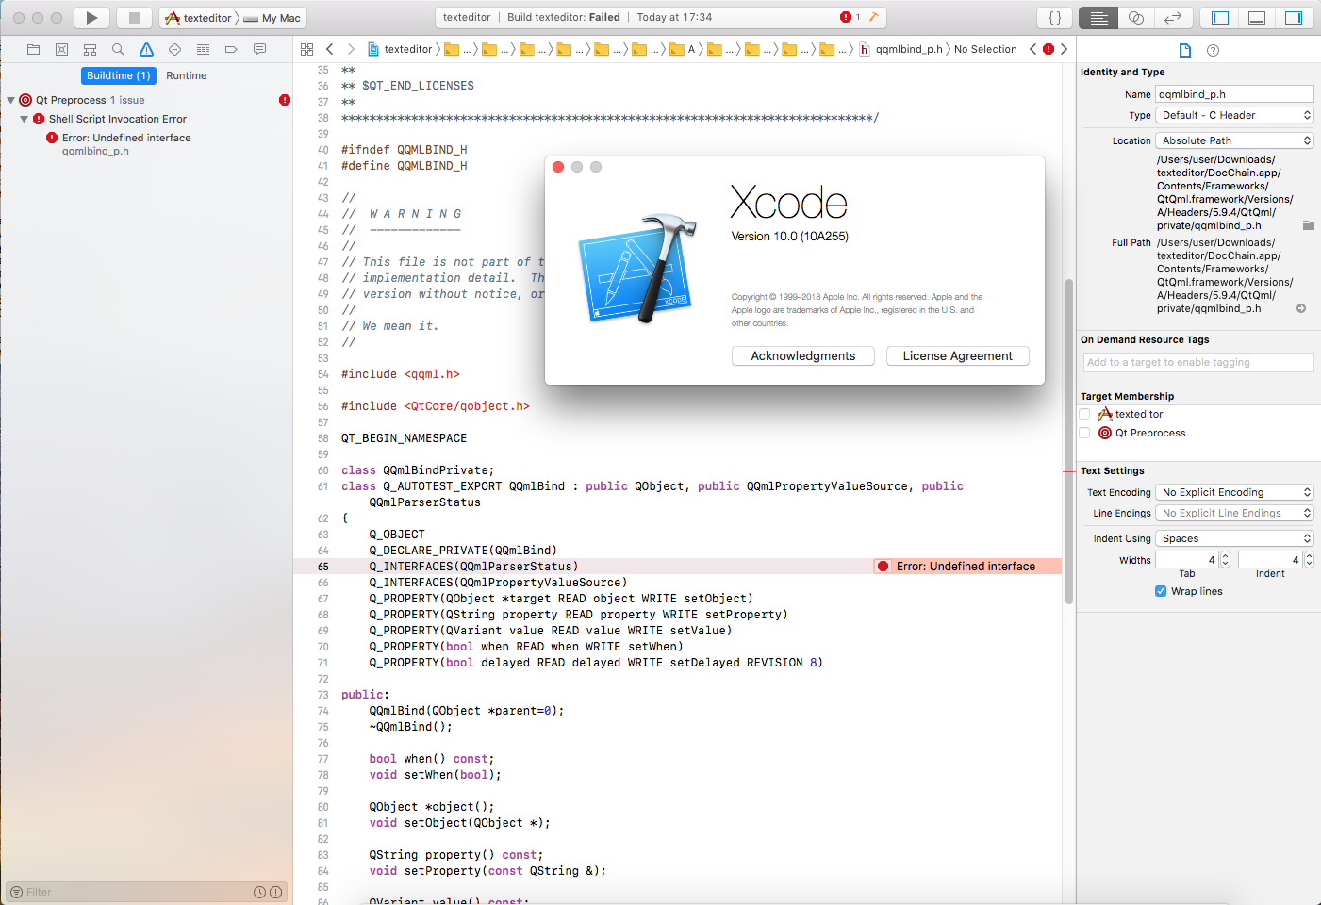
Task: Toggle recent issues clock filter
Action: [260, 892]
